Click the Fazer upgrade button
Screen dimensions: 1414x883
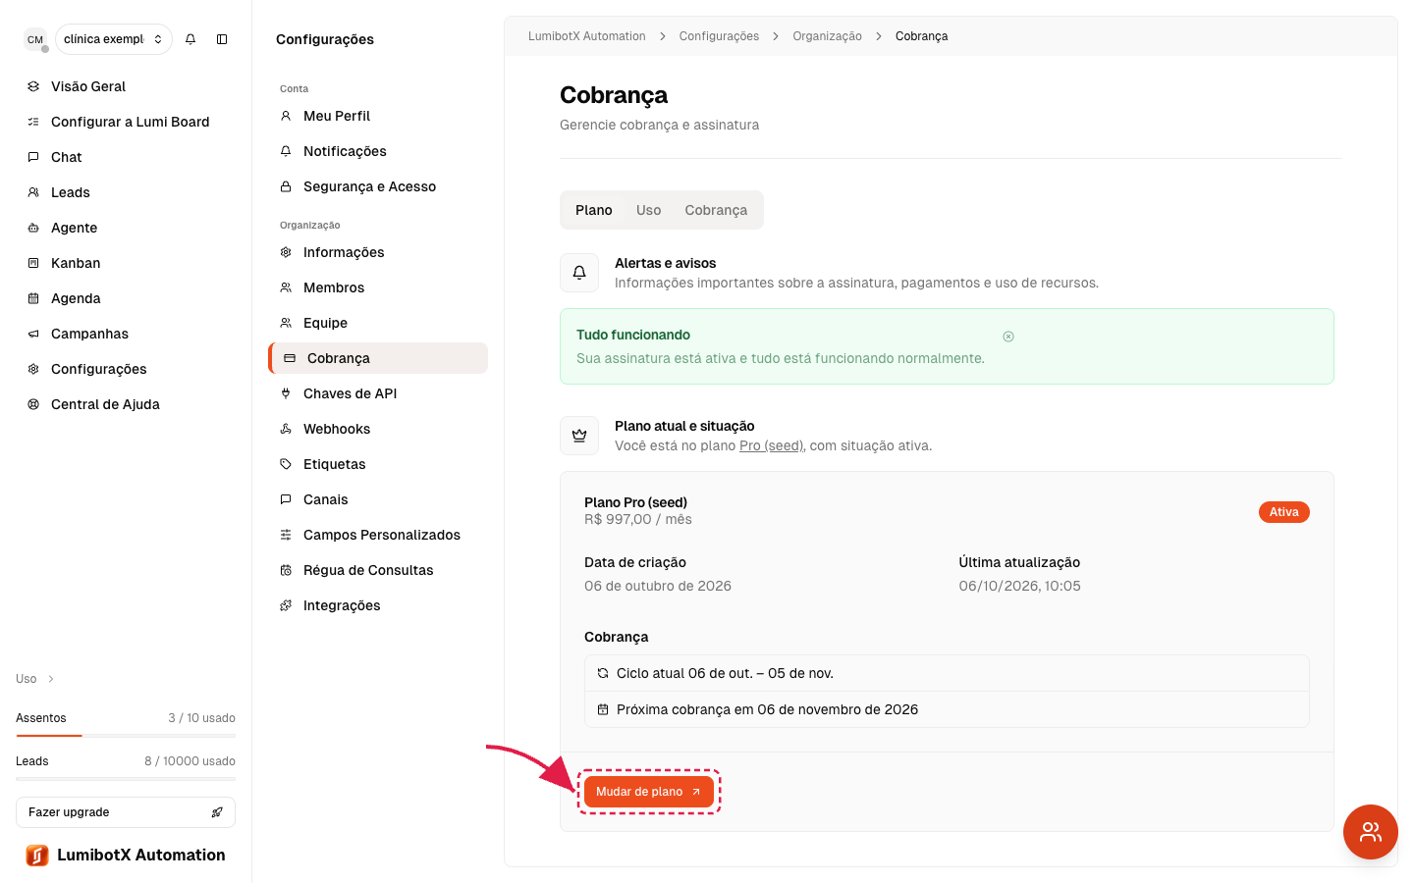[x=126, y=812]
